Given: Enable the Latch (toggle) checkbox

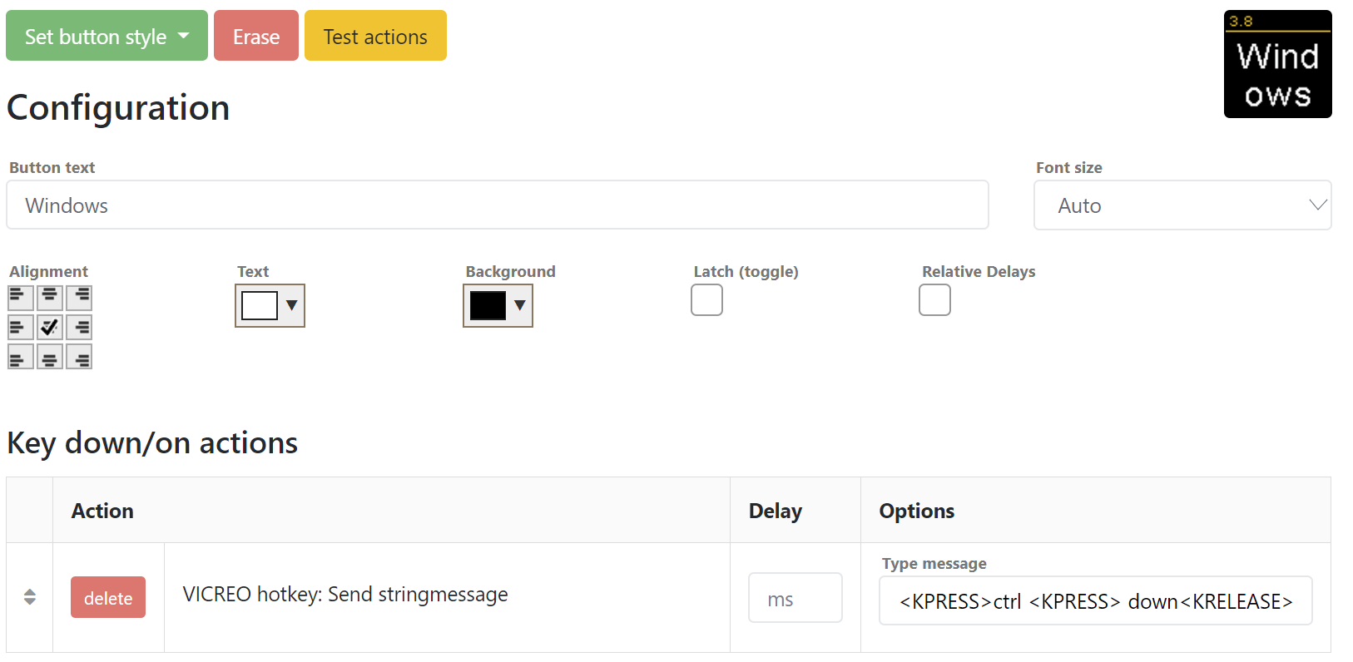Looking at the screenshot, I should [706, 300].
